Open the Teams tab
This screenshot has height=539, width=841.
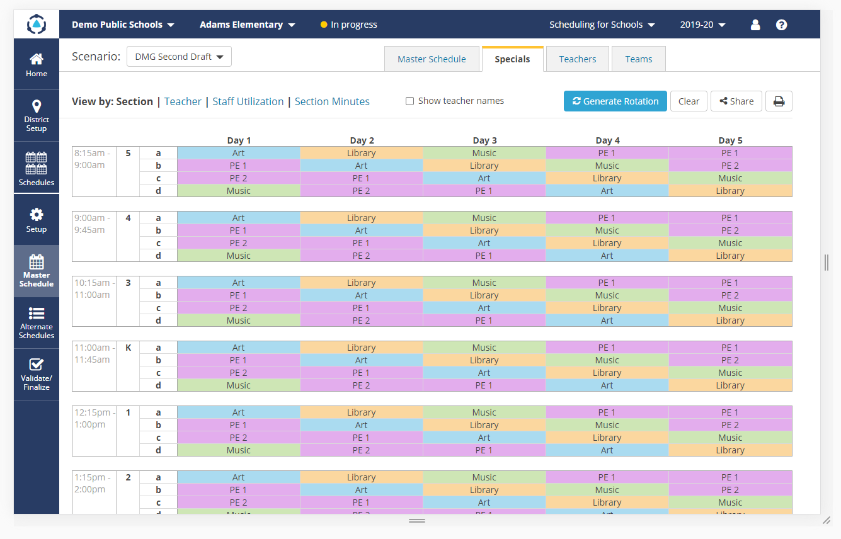click(638, 59)
